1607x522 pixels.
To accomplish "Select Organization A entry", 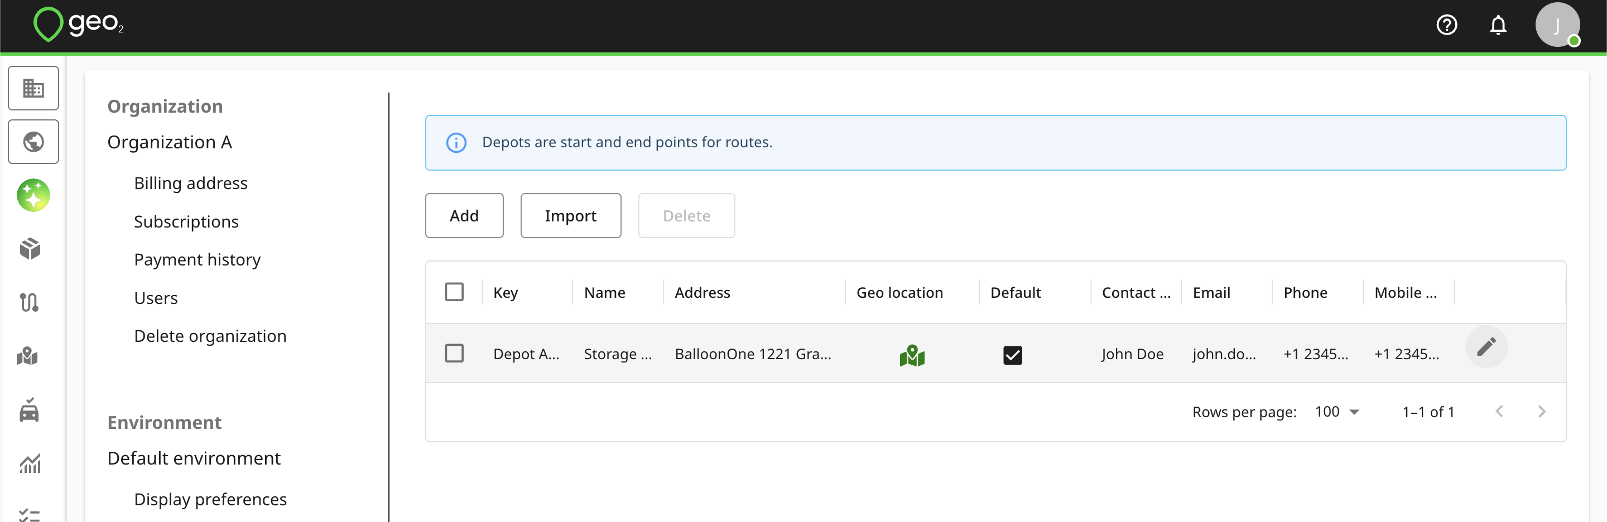I will coord(170,142).
